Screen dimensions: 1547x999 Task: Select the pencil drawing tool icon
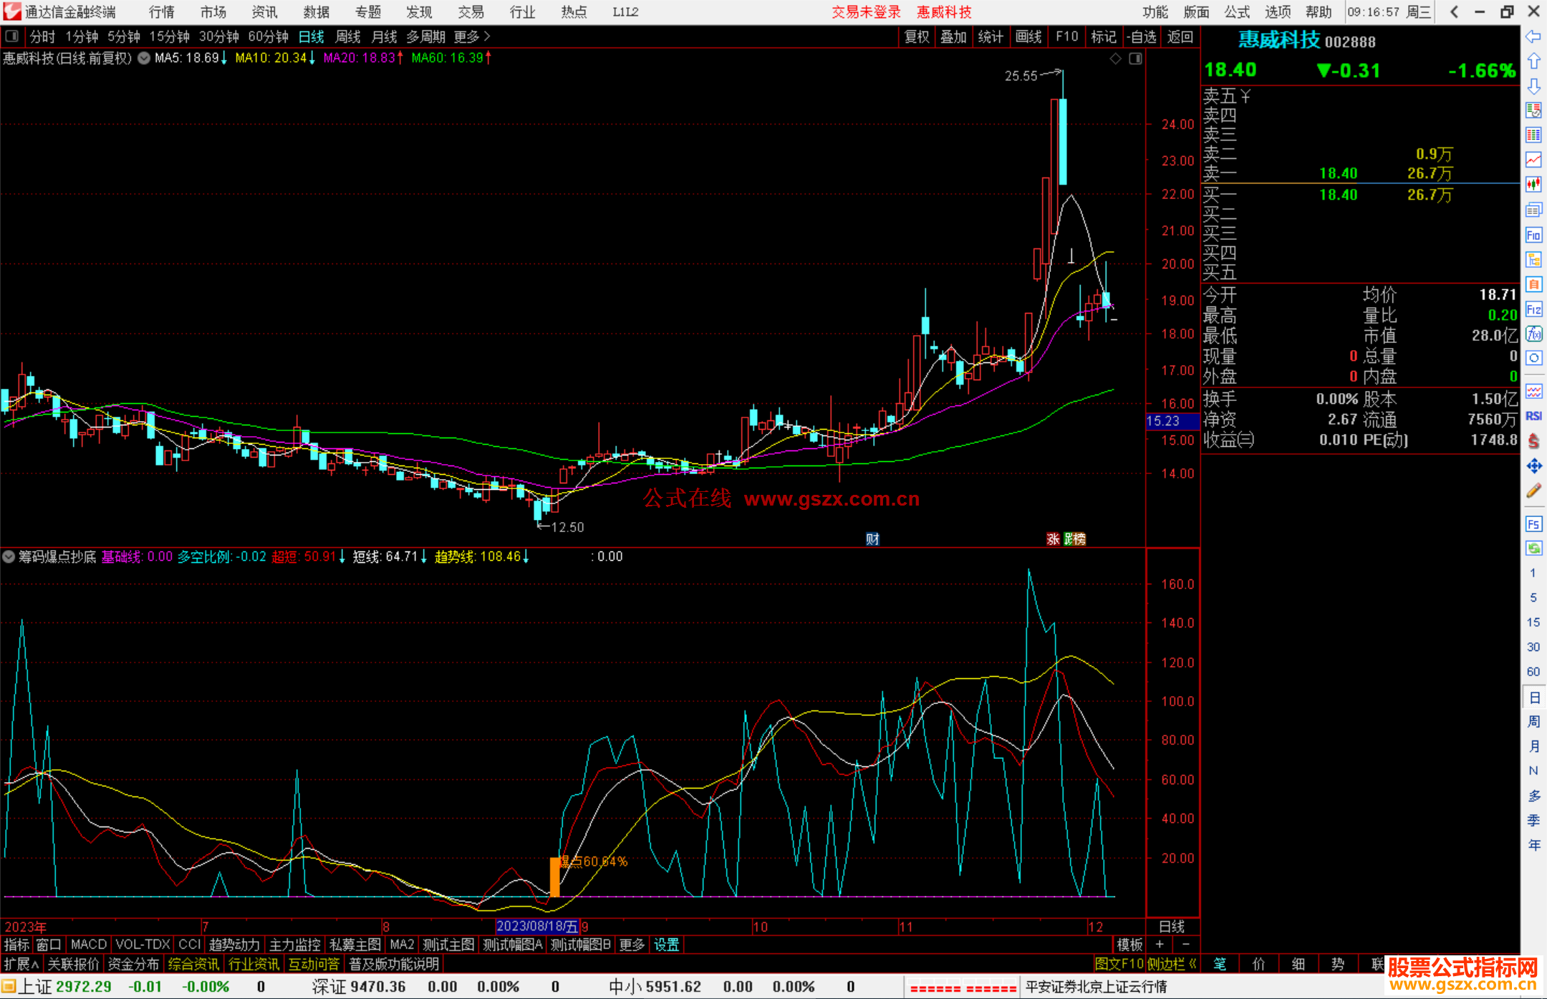click(x=1533, y=491)
